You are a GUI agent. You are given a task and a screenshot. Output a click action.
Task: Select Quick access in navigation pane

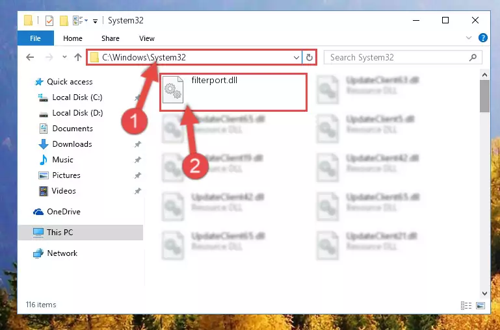point(70,82)
